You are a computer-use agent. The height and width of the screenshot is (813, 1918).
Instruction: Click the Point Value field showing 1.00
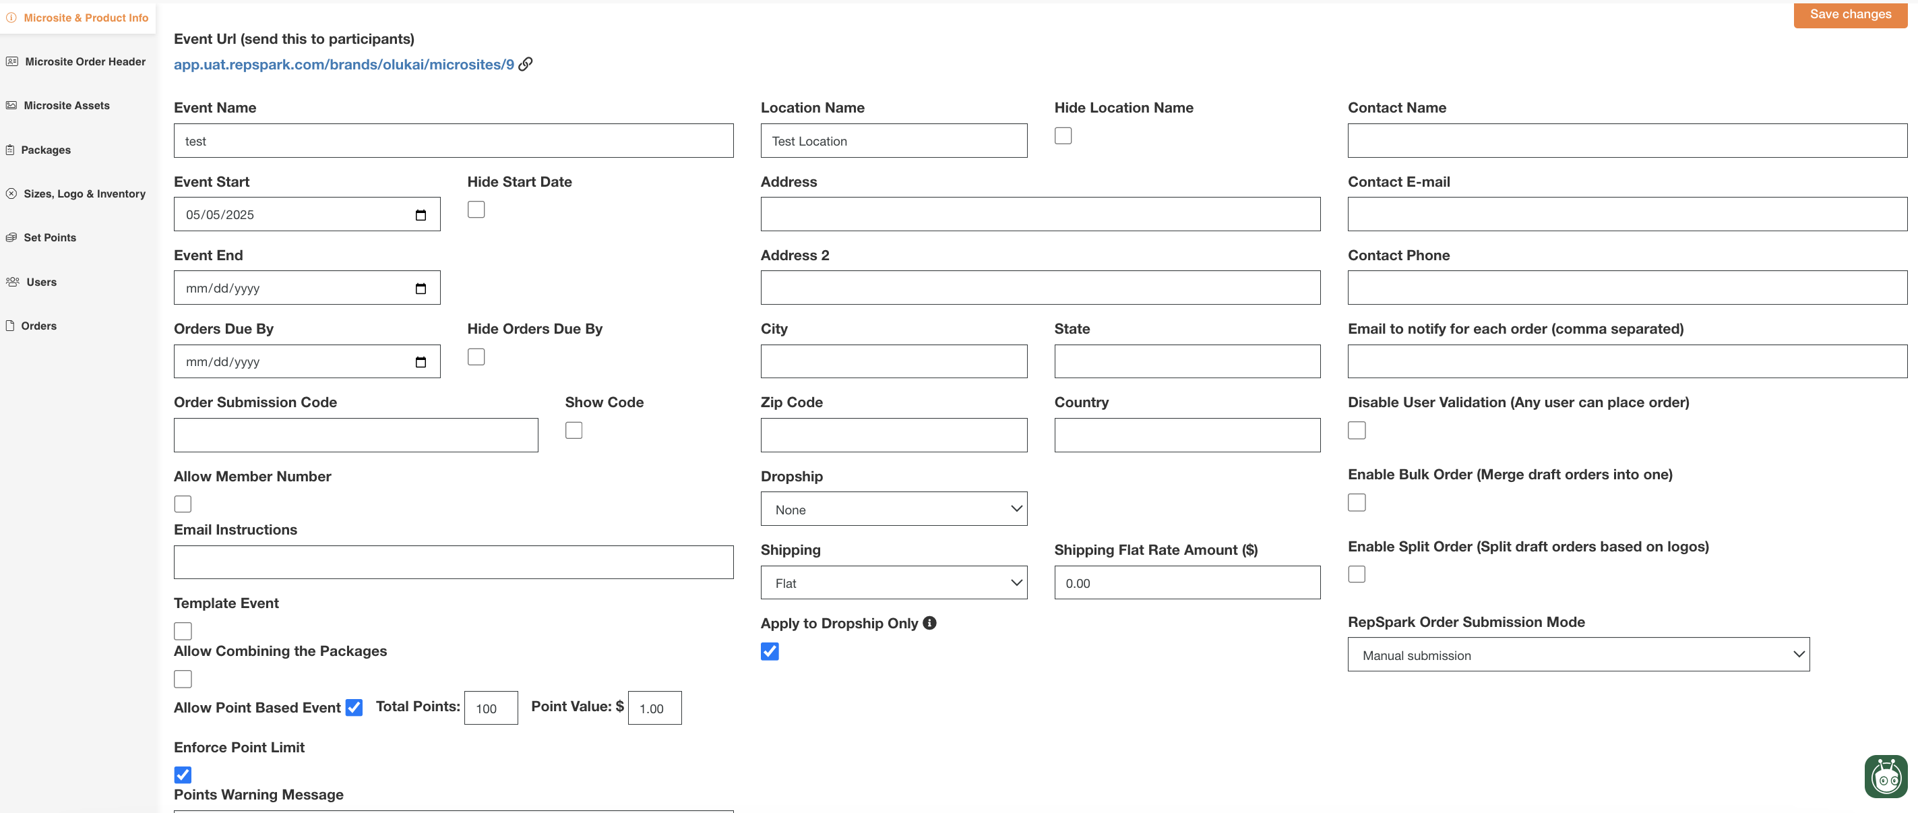click(x=654, y=708)
